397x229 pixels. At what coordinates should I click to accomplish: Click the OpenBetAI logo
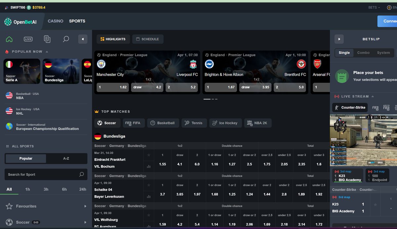[21, 22]
